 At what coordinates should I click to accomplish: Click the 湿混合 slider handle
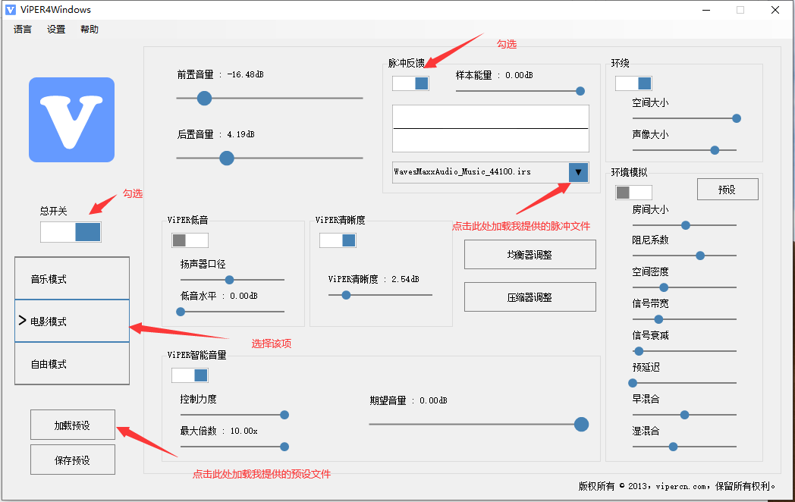(x=674, y=447)
